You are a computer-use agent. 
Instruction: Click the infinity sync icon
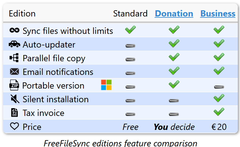click(14, 30)
